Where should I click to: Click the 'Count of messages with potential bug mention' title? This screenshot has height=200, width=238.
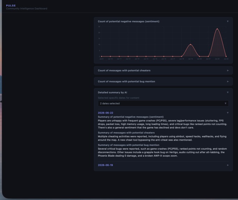[126, 82]
